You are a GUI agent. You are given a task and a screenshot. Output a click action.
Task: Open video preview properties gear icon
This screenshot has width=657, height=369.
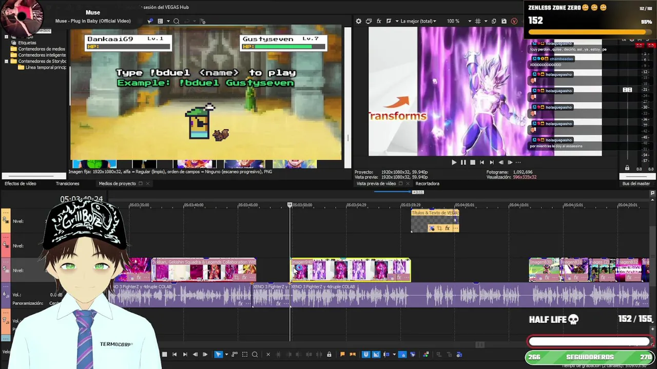(358, 21)
